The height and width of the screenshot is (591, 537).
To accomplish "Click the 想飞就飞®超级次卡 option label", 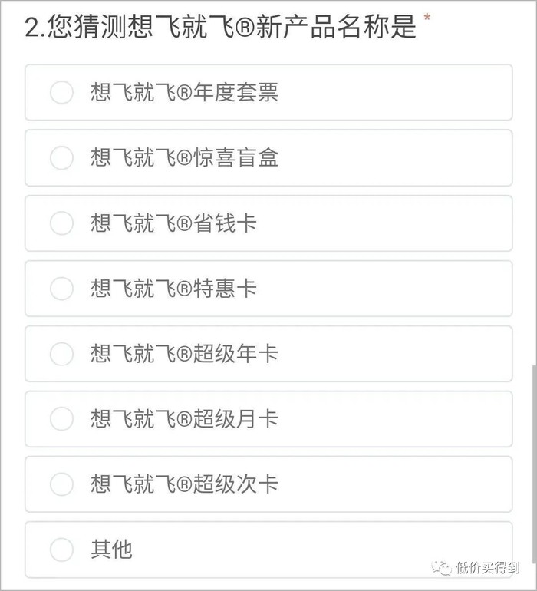I will click(x=184, y=484).
